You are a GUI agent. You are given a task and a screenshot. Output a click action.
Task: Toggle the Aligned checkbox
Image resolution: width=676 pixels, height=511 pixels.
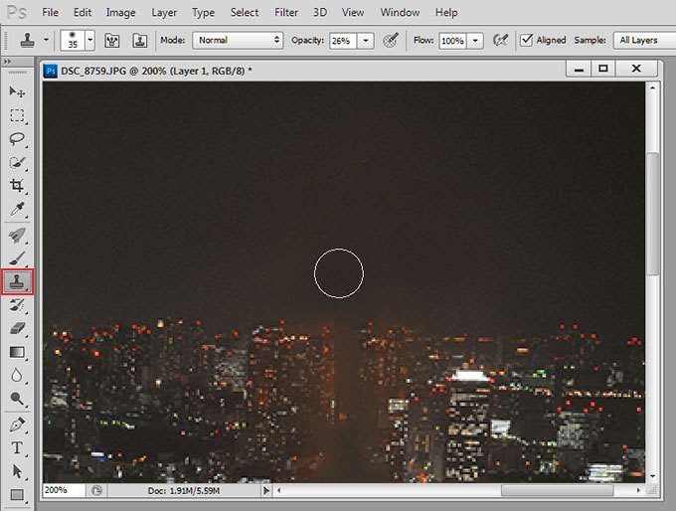click(x=526, y=40)
